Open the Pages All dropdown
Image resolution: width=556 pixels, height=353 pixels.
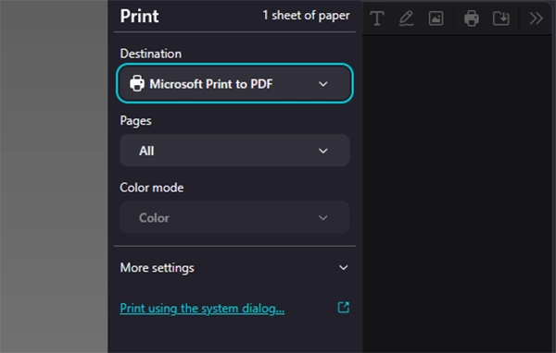(x=234, y=151)
